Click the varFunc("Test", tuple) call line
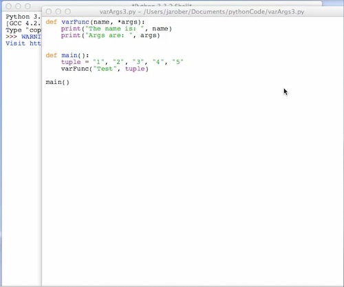 105,69
